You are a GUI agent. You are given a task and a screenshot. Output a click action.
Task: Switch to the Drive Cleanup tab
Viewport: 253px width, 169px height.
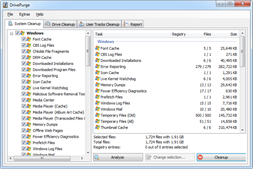tap(60, 24)
